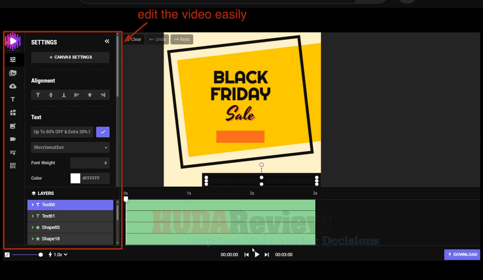
Task: Toggle horizontal center alignment
Action: pyautogui.click(x=90, y=95)
